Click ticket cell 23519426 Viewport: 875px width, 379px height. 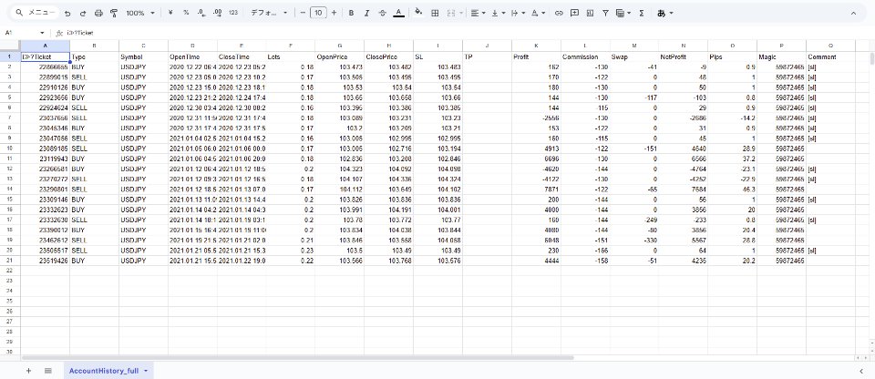(46, 261)
